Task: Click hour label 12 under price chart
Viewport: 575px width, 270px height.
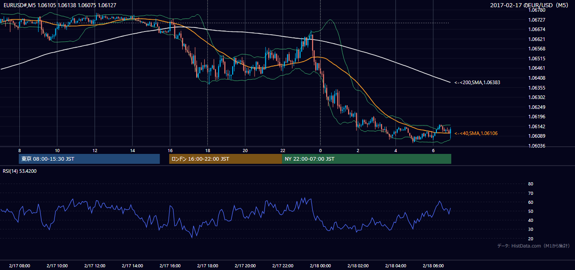Action: click(95, 150)
